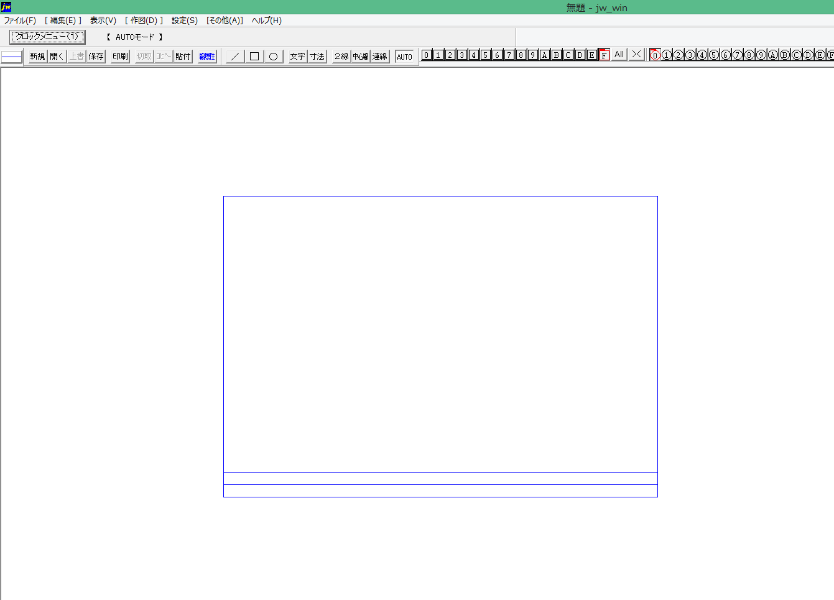The width and height of the screenshot is (834, 600).
Task: Select the 文字 text tool
Action: coord(298,56)
